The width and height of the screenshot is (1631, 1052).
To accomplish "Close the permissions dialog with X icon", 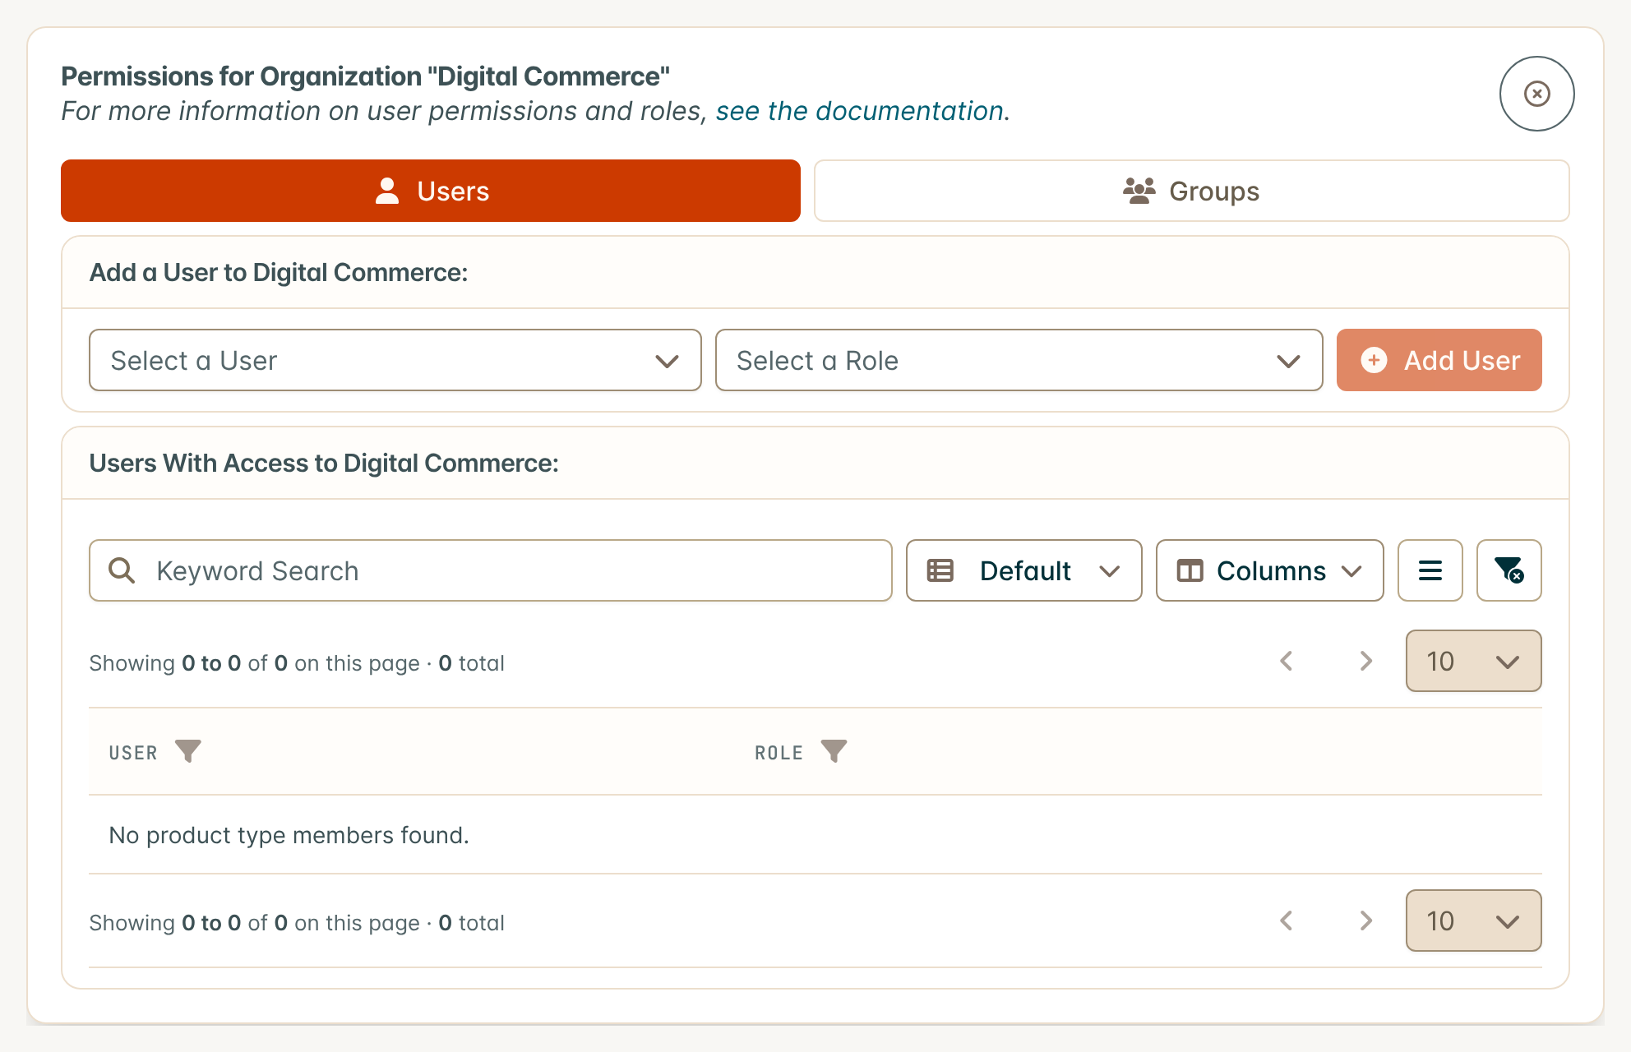I will pyautogui.click(x=1536, y=94).
